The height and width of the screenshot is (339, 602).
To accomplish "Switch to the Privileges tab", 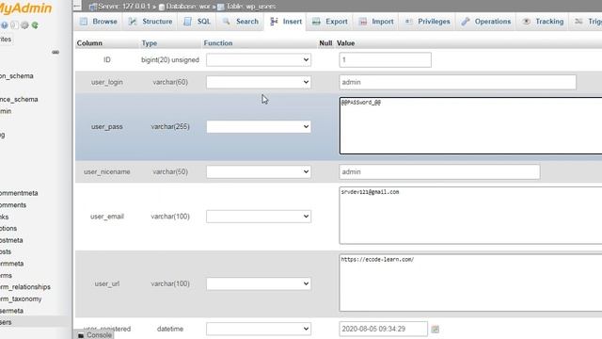I will tap(427, 22).
